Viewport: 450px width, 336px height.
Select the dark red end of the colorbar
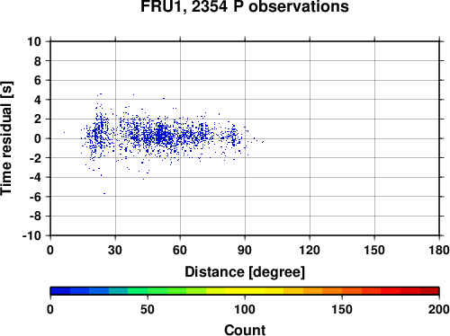click(x=429, y=291)
